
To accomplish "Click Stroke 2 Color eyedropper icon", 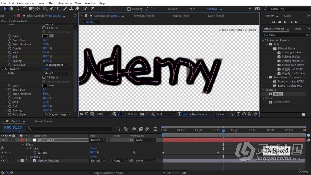I will 52,86.
